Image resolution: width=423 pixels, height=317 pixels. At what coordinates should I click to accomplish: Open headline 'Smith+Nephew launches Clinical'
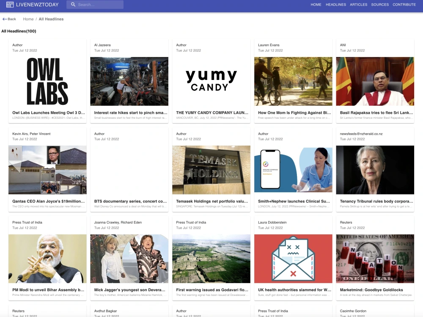point(294,201)
